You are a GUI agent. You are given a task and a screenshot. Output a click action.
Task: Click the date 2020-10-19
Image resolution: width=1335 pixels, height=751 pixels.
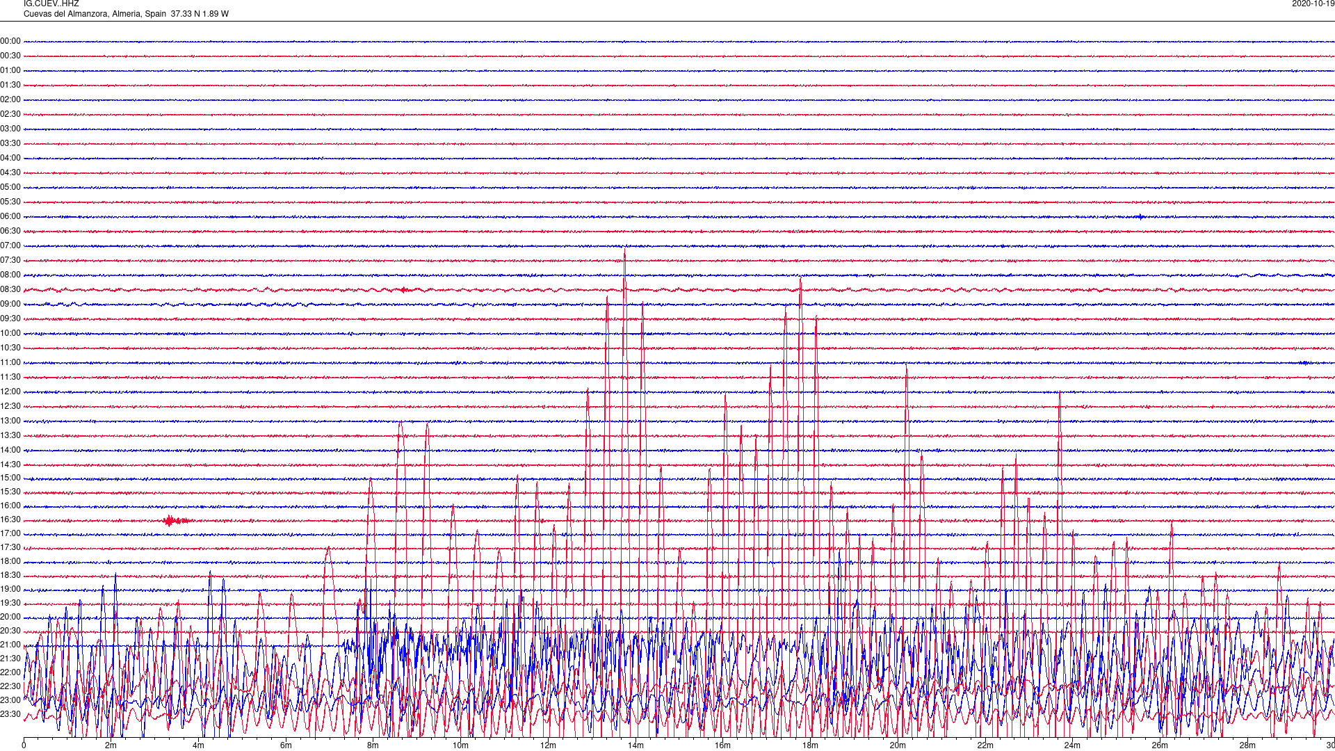point(1313,3)
